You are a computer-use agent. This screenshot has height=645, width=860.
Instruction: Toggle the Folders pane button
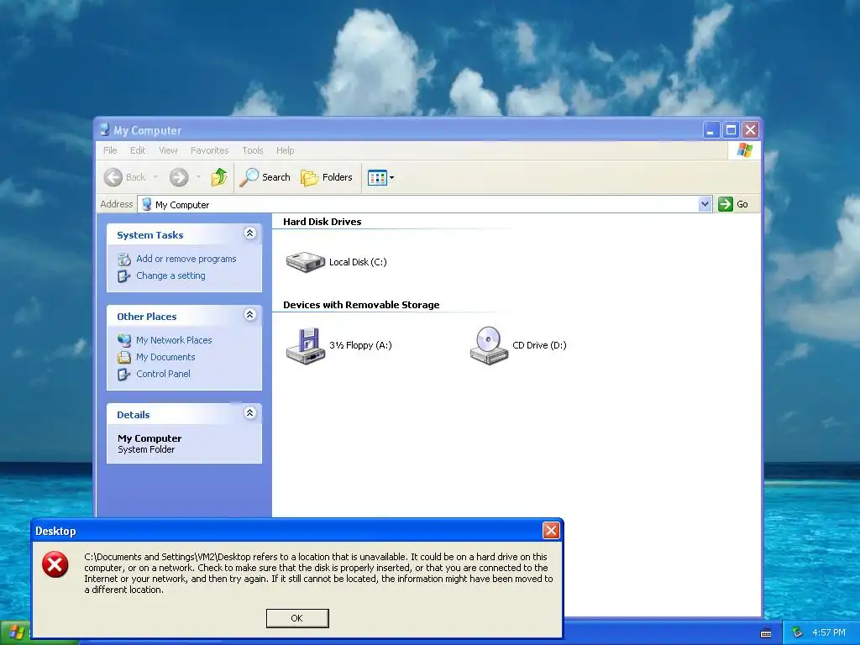coord(327,177)
